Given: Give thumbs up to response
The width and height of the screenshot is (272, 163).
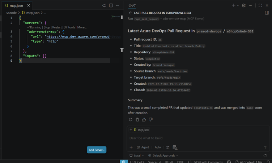Looking at the screenshot, I should [x=144, y=120].
